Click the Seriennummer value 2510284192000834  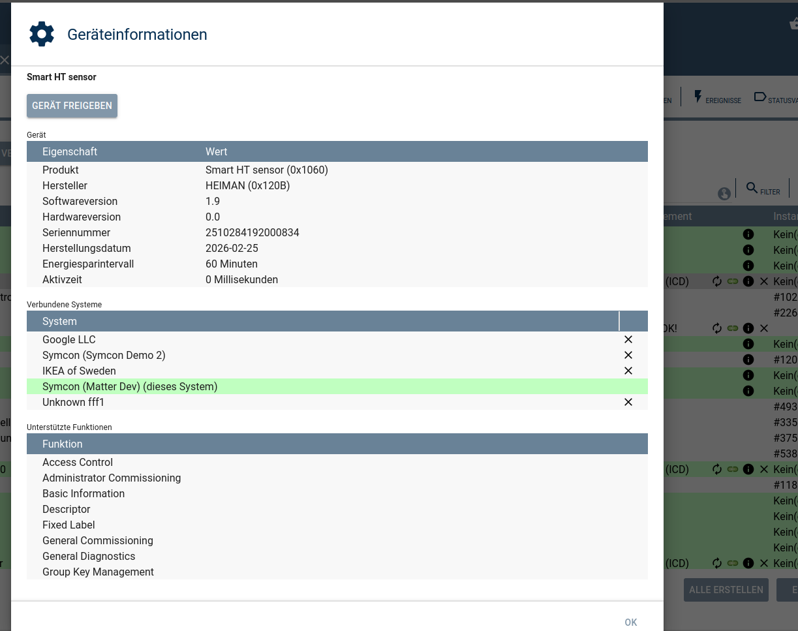click(x=253, y=232)
